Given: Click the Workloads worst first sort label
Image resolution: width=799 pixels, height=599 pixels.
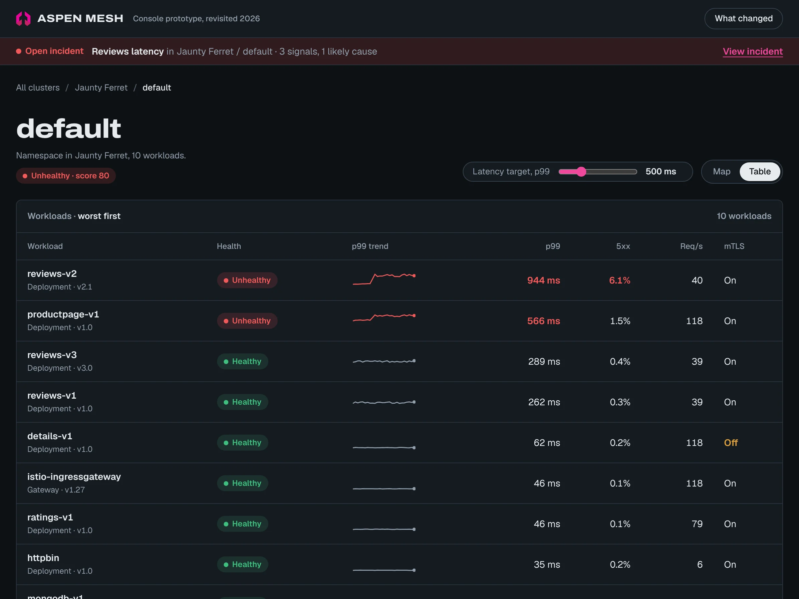Looking at the screenshot, I should 74,216.
